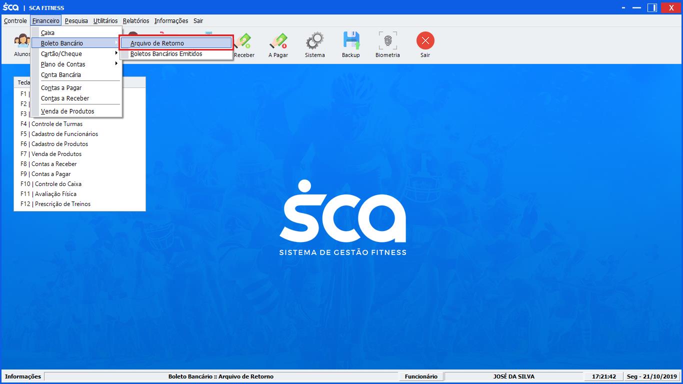
Task: Choose Contas a Pagar menu entry
Action: 76,87
